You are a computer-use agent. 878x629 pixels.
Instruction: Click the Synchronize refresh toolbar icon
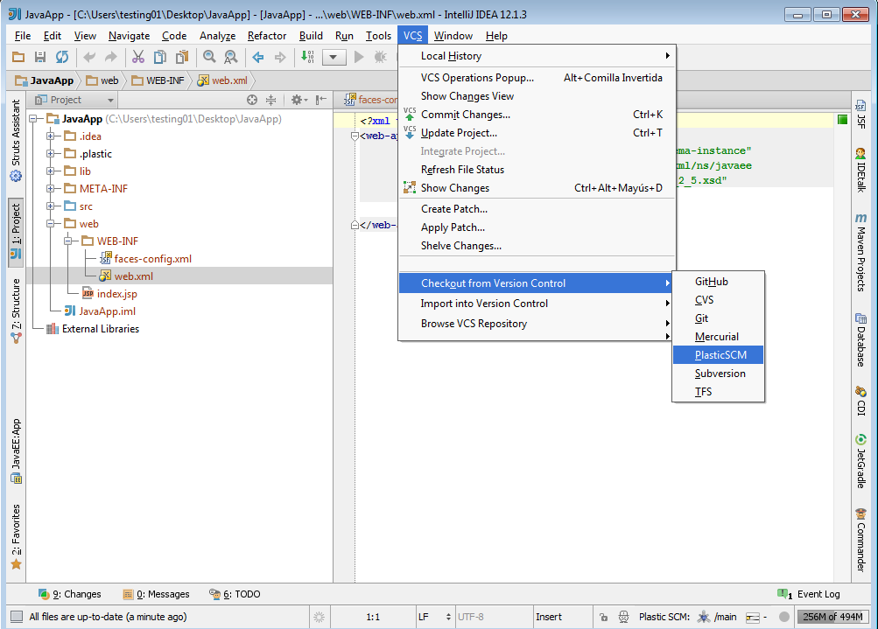click(62, 57)
